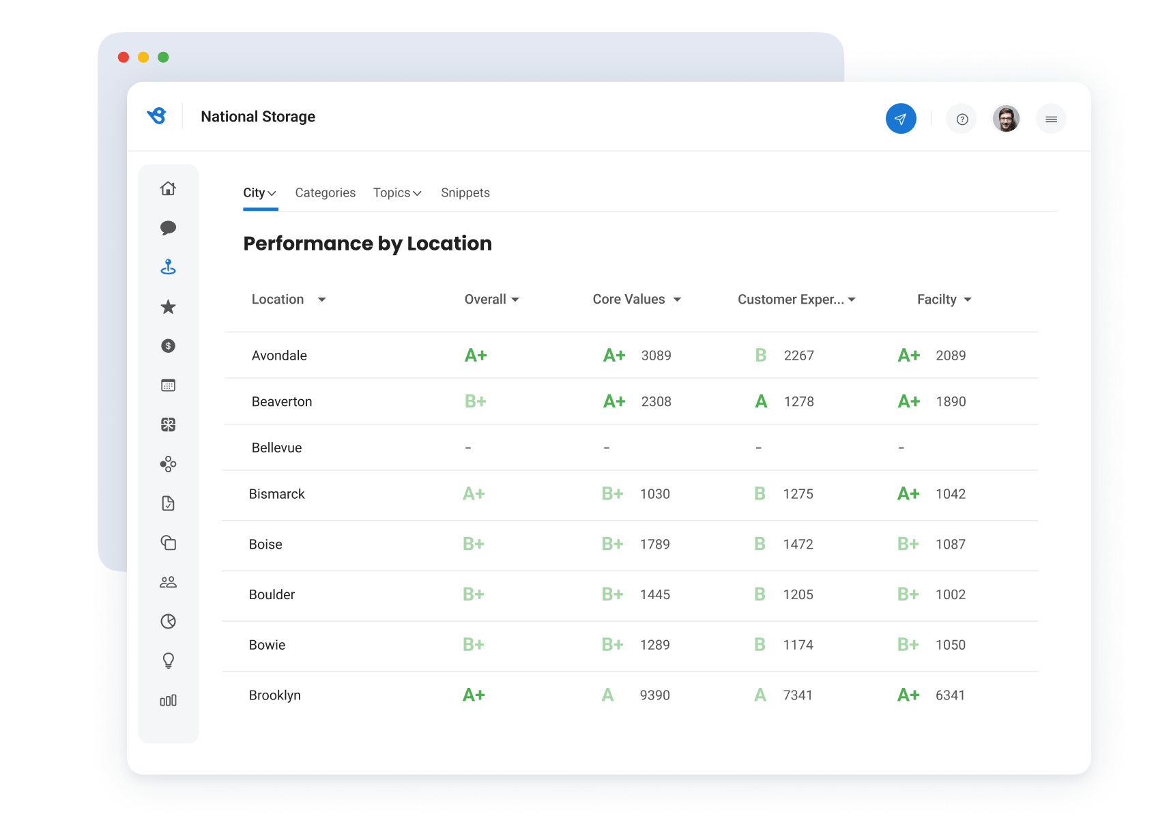Click Avondale's Customer Experience count 2267
This screenshot has width=1169, height=823.
point(799,356)
